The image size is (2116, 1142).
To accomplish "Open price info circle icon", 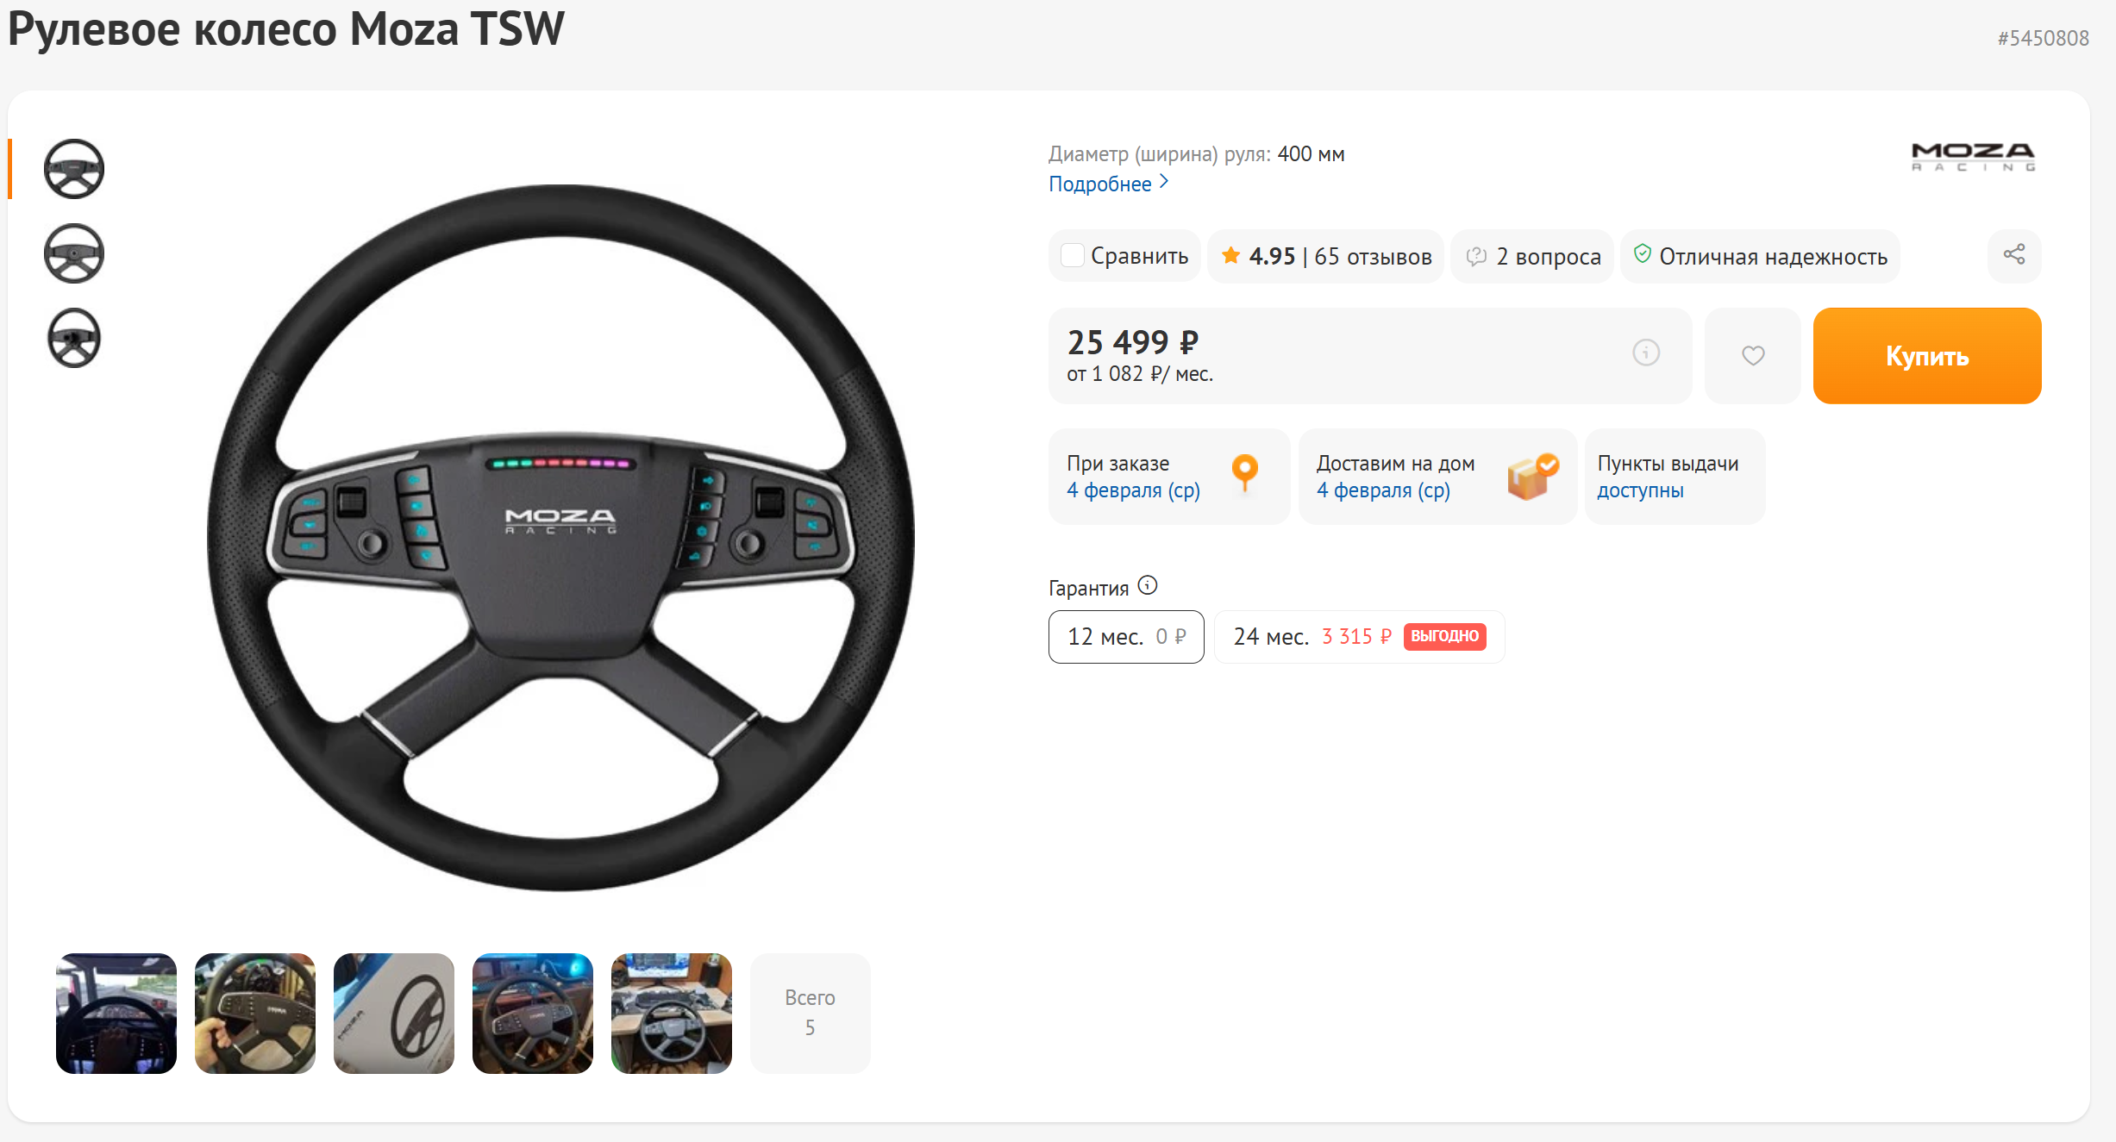I will 1645,353.
